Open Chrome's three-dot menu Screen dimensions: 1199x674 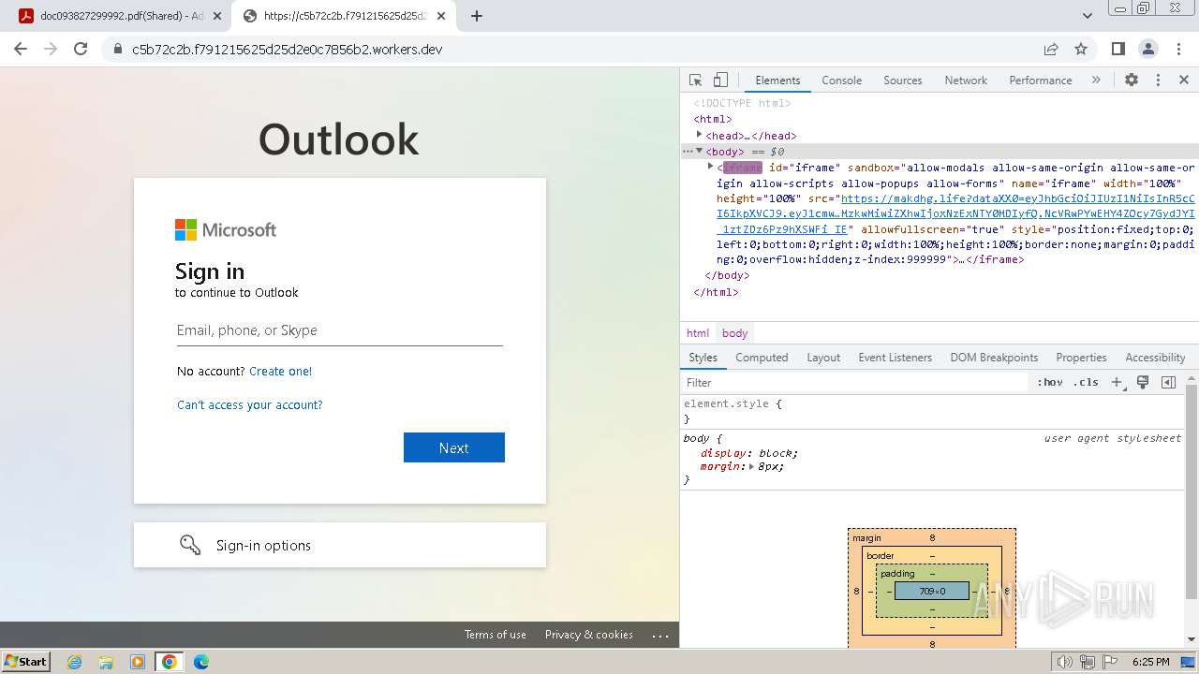coord(1178,49)
